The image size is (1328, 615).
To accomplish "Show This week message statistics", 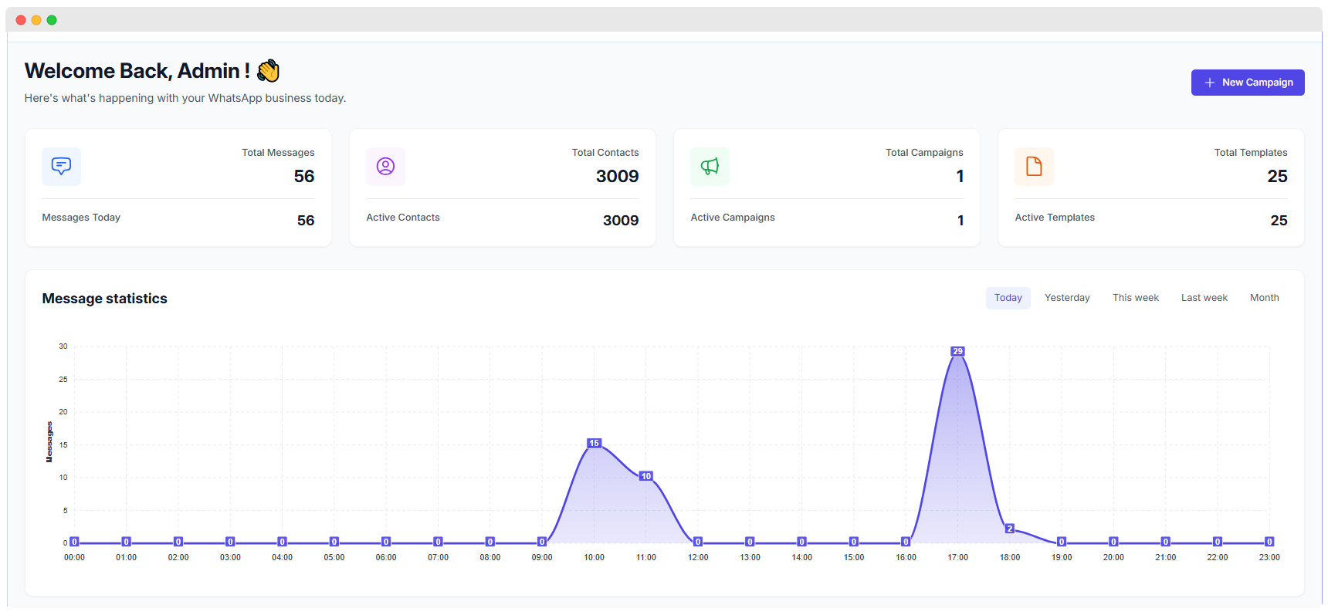I will coord(1135,298).
